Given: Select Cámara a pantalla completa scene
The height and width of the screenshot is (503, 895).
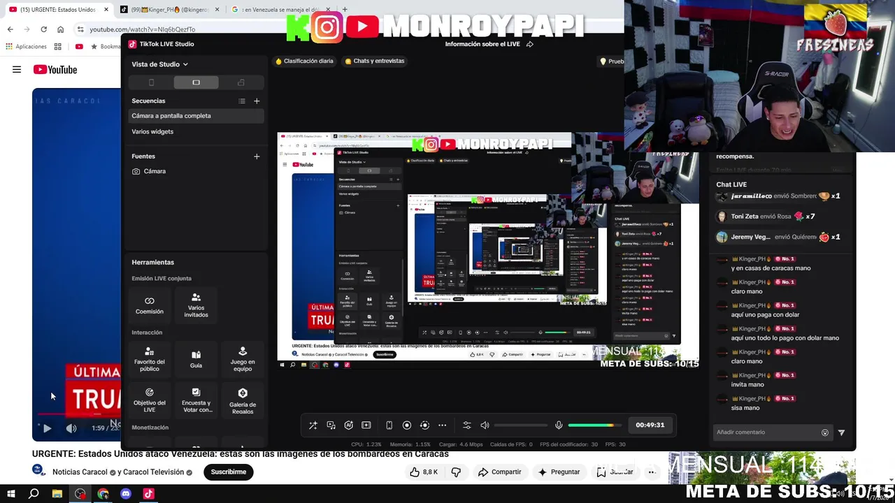Looking at the screenshot, I should pos(196,116).
